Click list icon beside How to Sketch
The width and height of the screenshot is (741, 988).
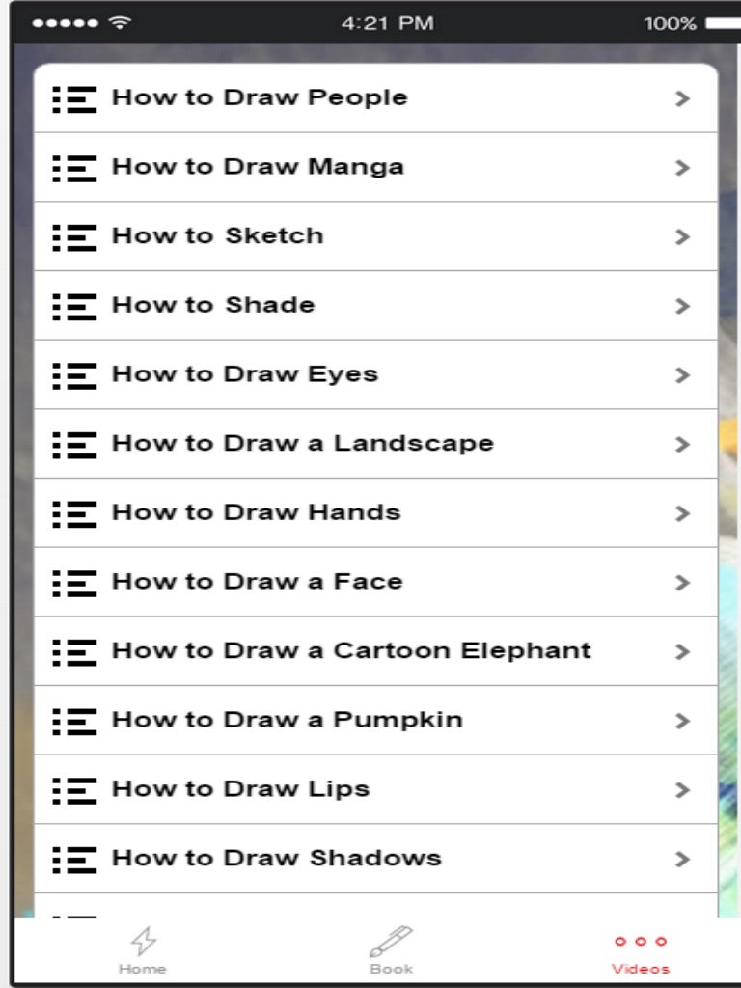point(74,236)
